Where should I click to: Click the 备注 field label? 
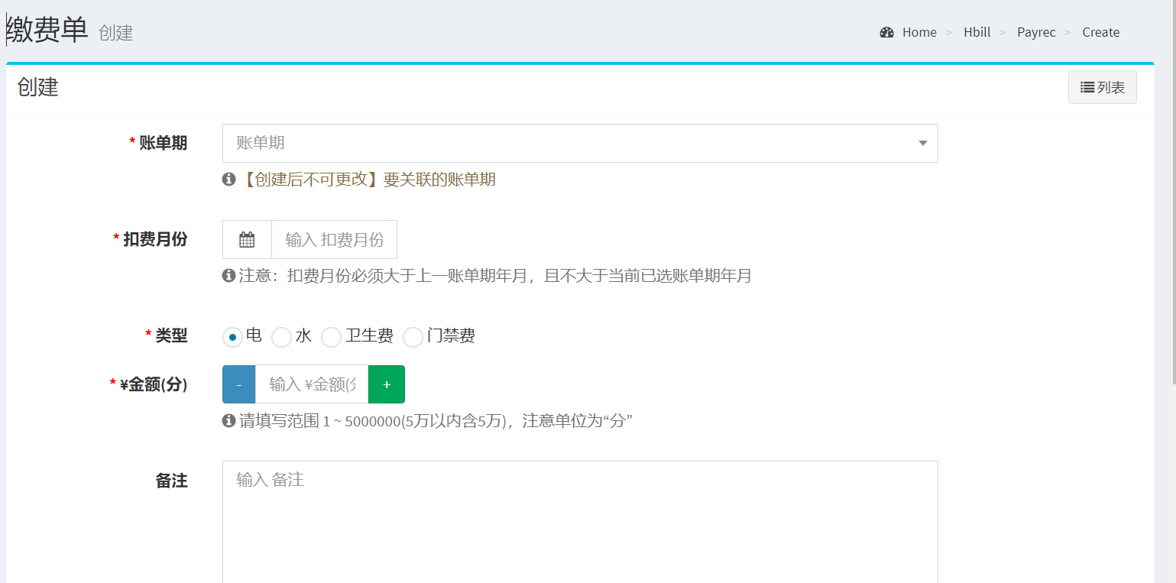coord(171,481)
